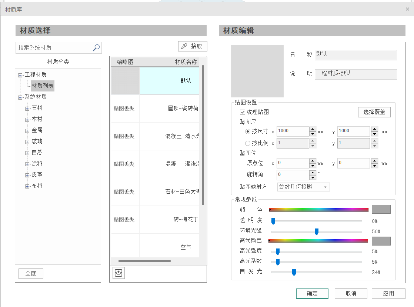Image resolution: width=414 pixels, height=307 pixels.
Task: Click the add material icon below list
Action: [118, 273]
